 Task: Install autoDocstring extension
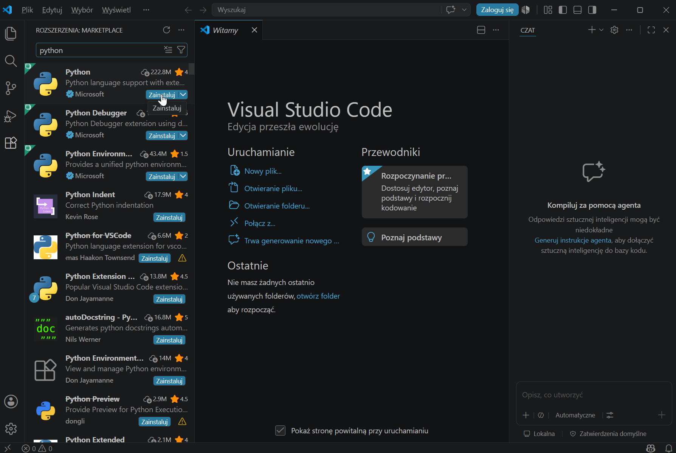(169, 340)
